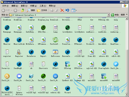This screenshot has height=97, width=129.
Task: Select the Sur13_Wi... blue icon
Action: coord(55,76)
